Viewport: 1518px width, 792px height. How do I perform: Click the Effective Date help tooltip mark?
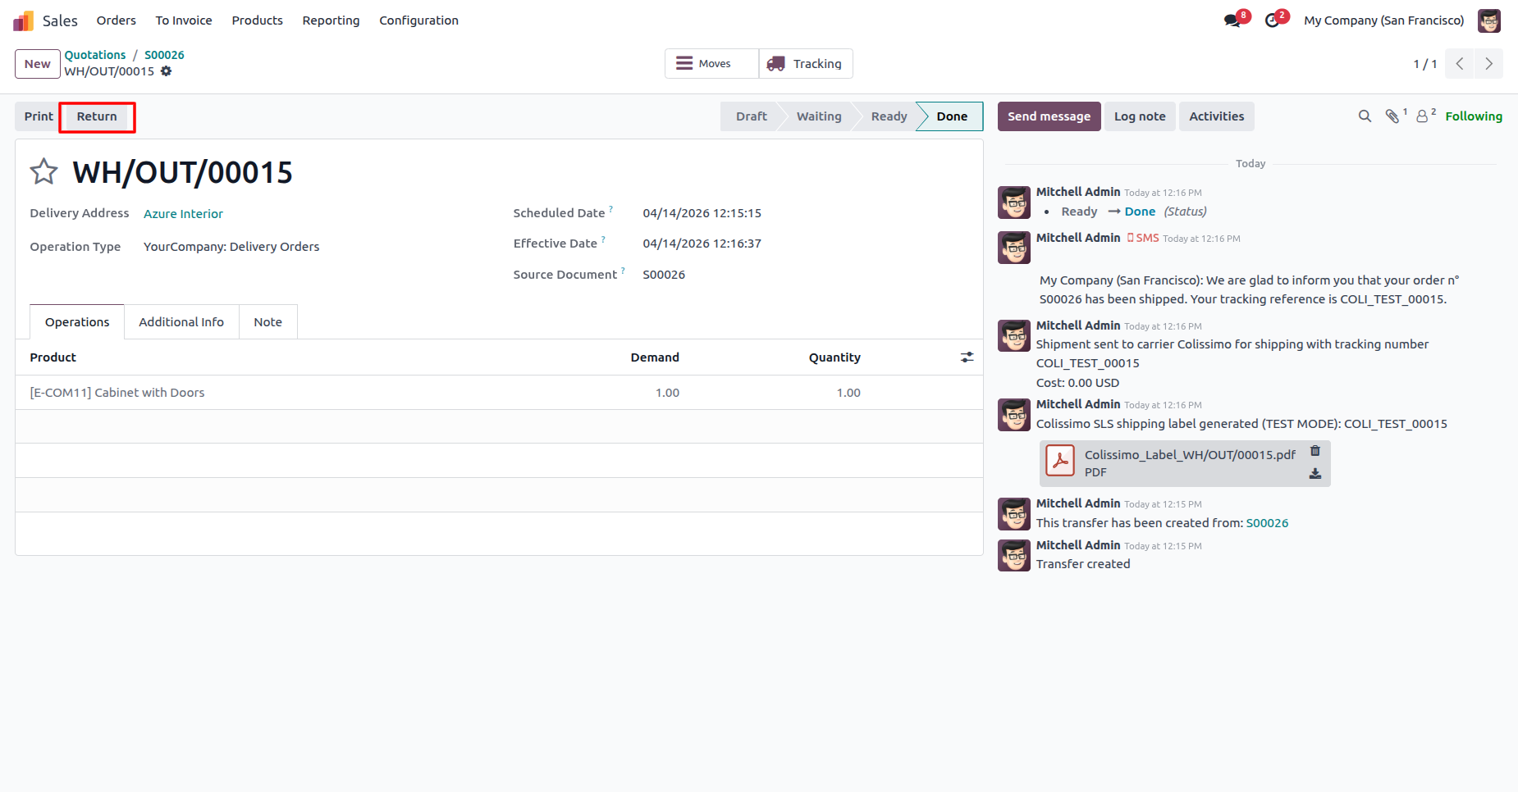604,239
